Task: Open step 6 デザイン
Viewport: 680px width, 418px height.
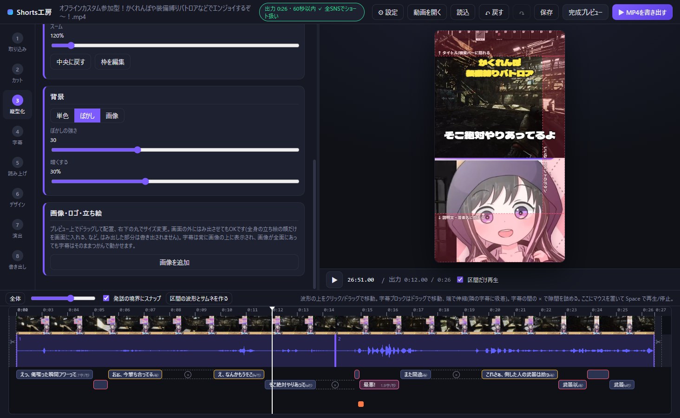Action: (x=17, y=198)
